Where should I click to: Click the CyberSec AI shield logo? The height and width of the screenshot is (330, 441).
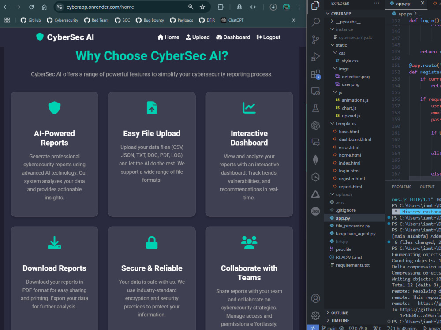pyautogui.click(x=40, y=37)
